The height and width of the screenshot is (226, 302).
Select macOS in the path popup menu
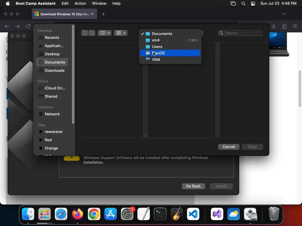[x=170, y=53]
